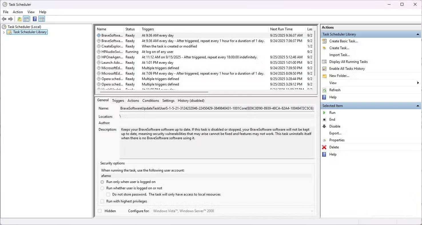
Task: Click the Display All Running Tasks icon
Action: point(324,61)
